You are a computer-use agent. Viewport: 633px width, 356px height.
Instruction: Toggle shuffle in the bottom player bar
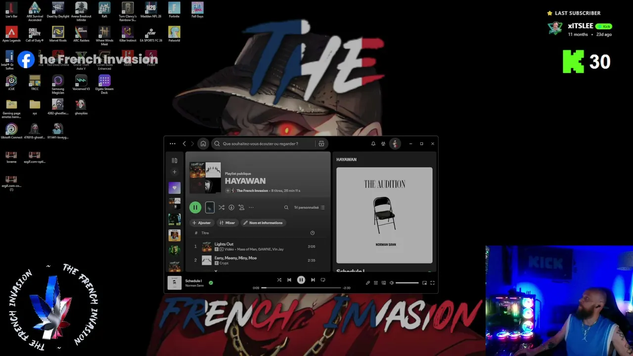(x=279, y=280)
